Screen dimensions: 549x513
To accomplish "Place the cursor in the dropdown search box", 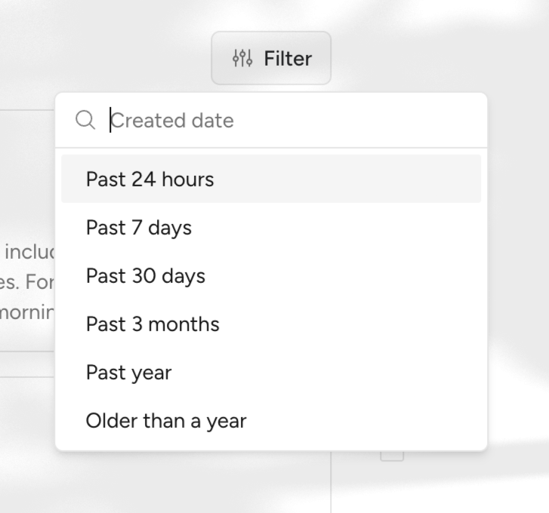I will click(x=287, y=121).
